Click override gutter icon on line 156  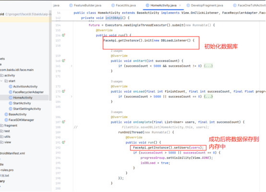click(63, 35)
